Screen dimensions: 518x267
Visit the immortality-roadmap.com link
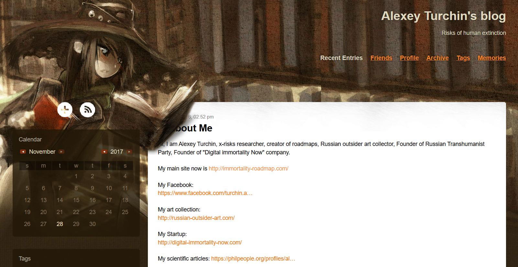pos(248,169)
